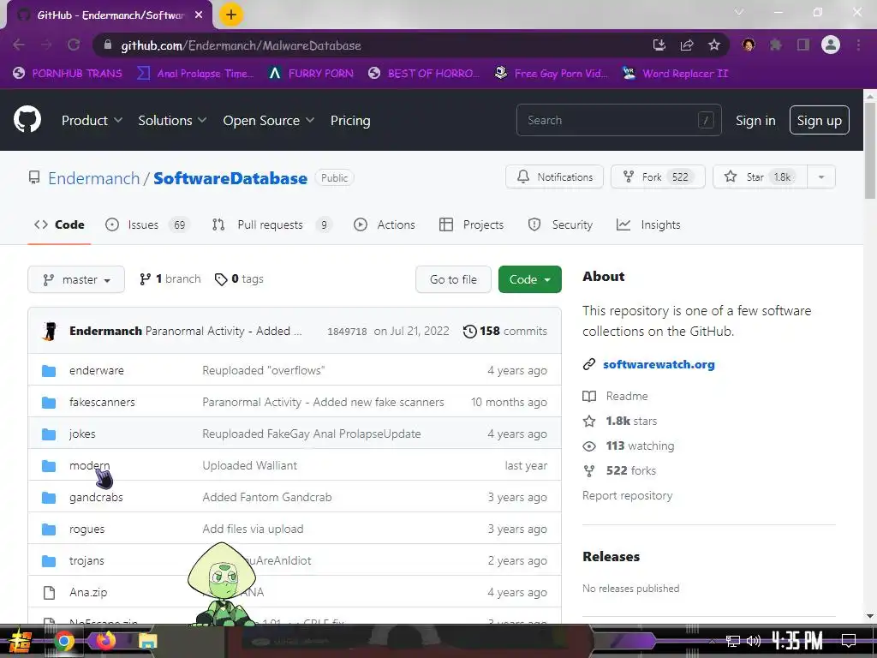
Task: Star the repository
Action: pyautogui.click(x=761, y=176)
